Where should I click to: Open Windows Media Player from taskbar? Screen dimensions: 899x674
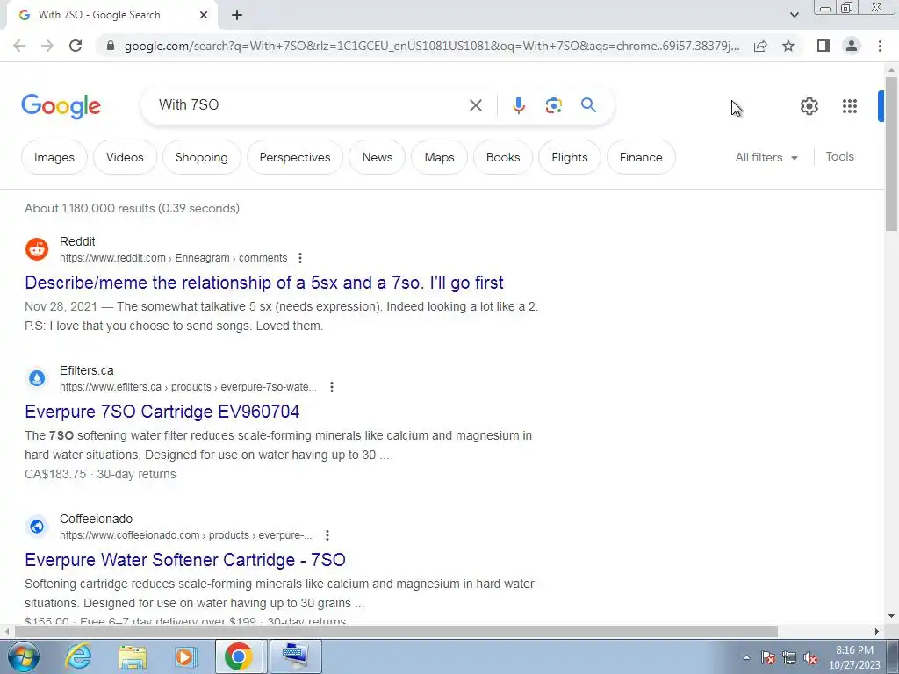(x=185, y=656)
